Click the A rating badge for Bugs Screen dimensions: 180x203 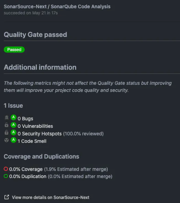pos(13,117)
